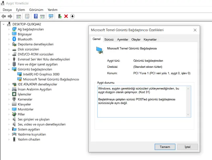
Task: Click Scan for hardware changes monitor icon
Action: 51,16
